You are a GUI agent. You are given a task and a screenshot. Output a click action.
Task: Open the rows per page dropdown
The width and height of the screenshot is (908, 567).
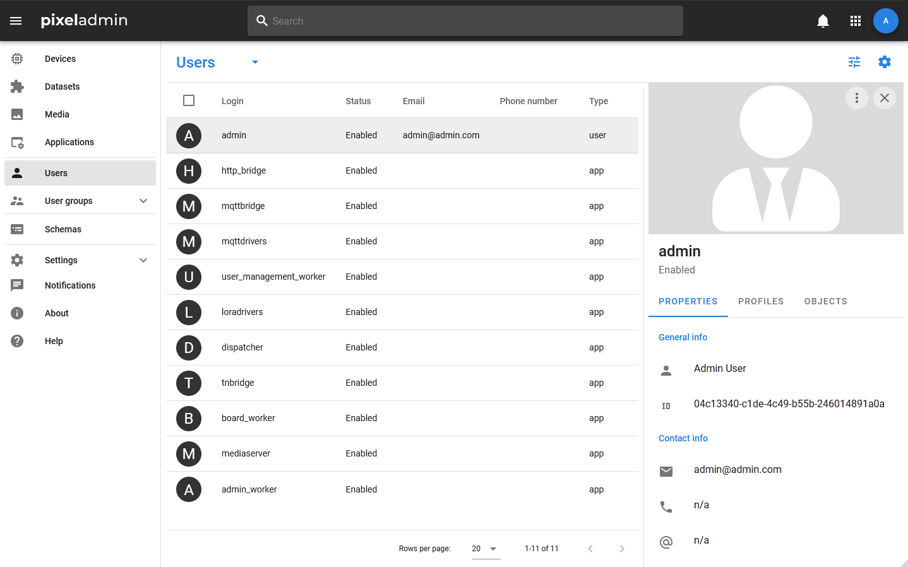(x=486, y=549)
